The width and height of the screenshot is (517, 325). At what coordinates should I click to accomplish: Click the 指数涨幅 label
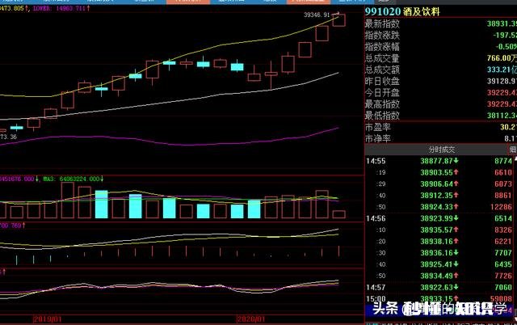382,47
